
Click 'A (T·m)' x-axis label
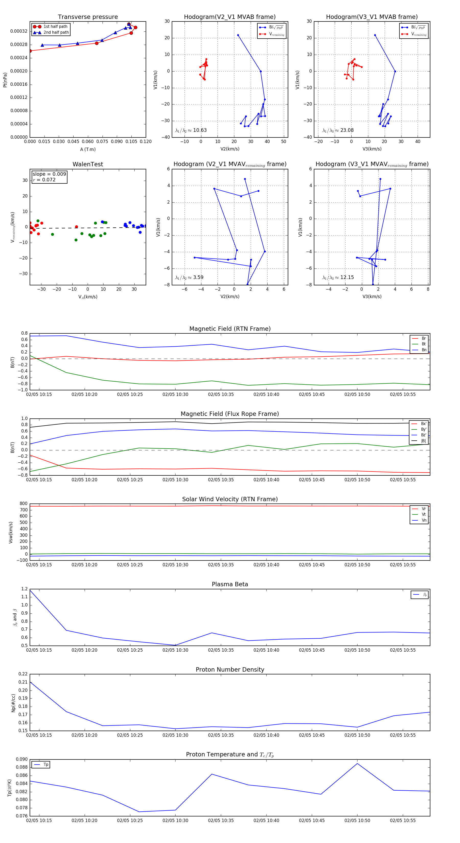[88, 149]
